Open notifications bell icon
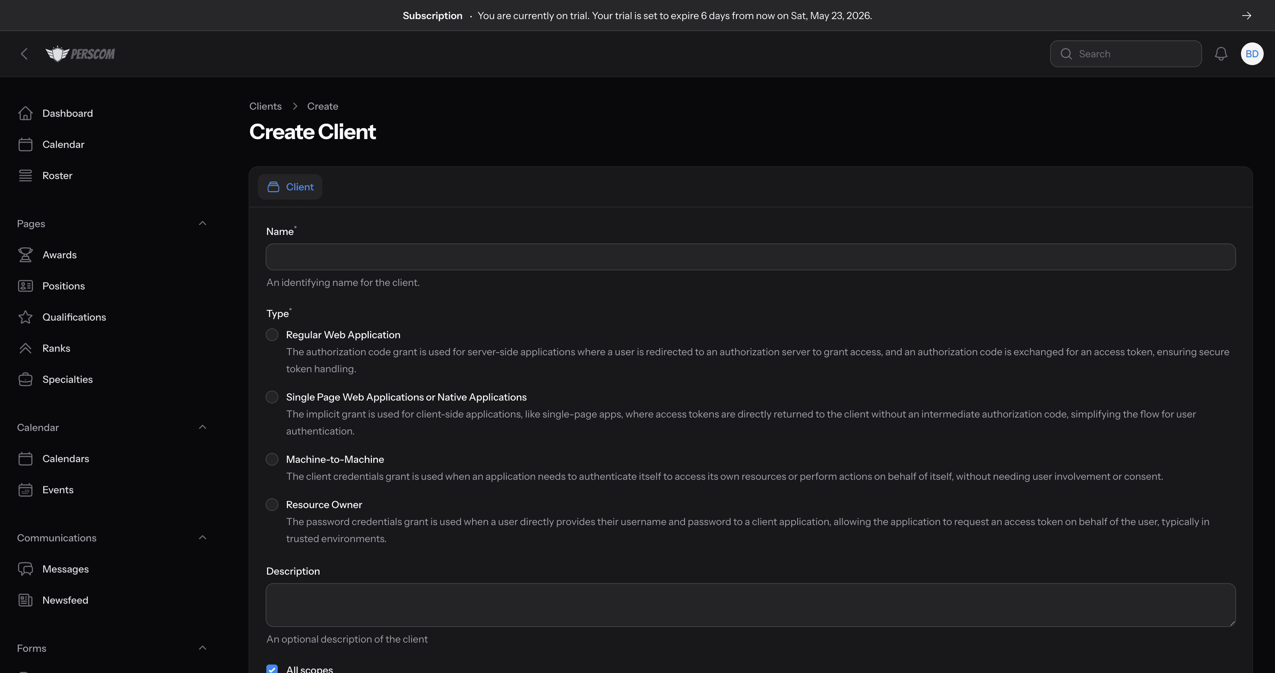1275x673 pixels. coord(1221,54)
